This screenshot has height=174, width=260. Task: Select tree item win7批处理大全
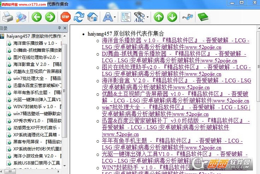click(37, 78)
